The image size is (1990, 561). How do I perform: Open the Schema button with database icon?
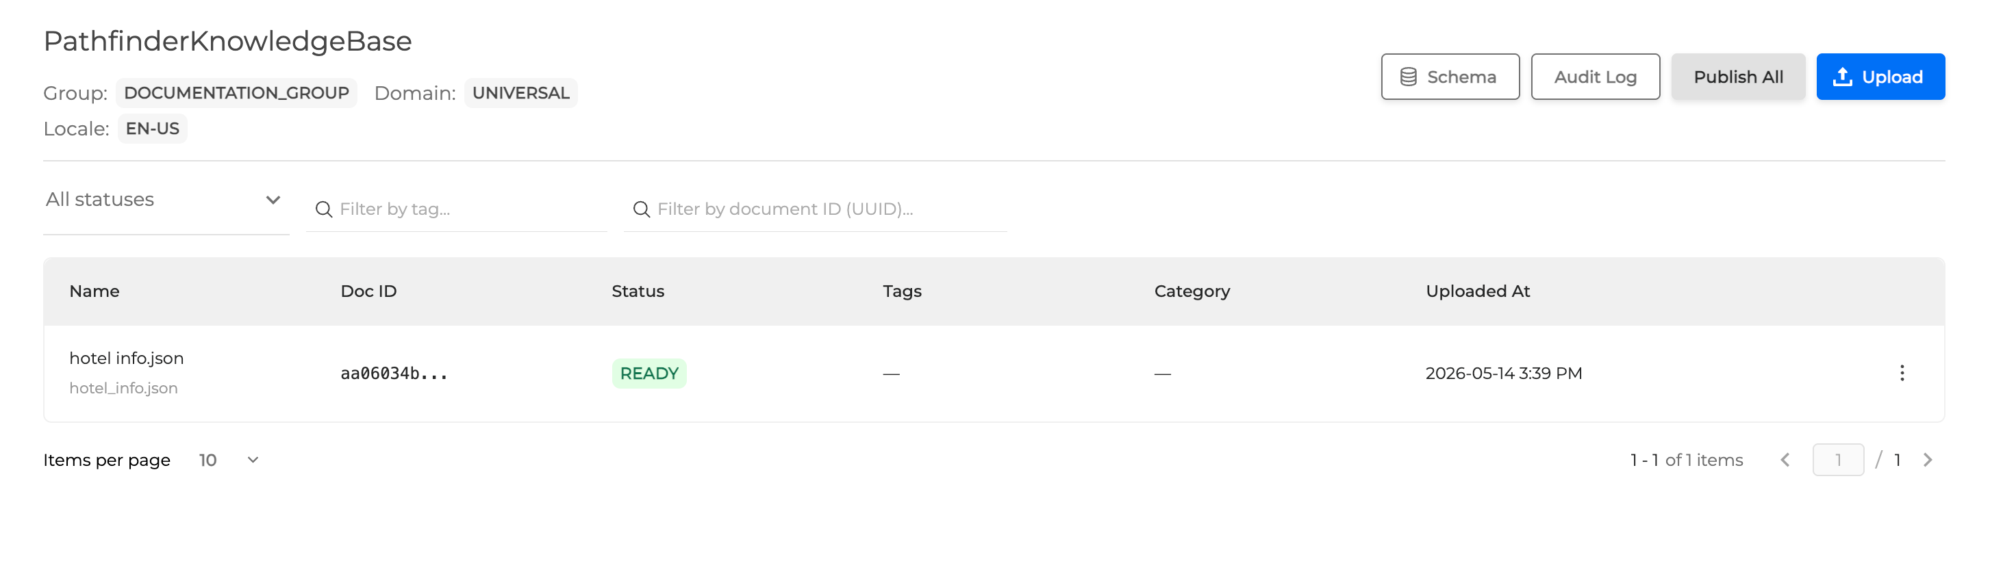(1449, 77)
